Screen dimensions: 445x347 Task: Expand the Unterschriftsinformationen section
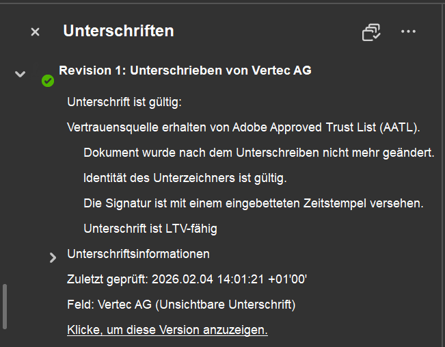tap(53, 257)
